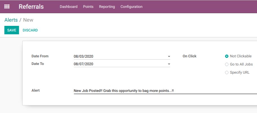Open the Points menu
Image resolution: width=257 pixels, height=113 pixels.
click(x=88, y=7)
